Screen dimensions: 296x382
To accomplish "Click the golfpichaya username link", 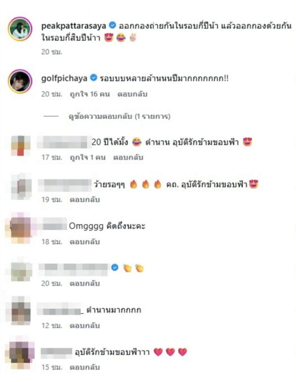I will (64, 78).
